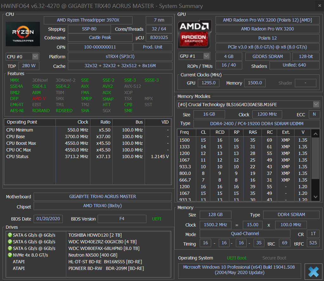Click green check icon beside NVMe Neutron drive
This screenshot has height=281, width=324.
[10, 255]
